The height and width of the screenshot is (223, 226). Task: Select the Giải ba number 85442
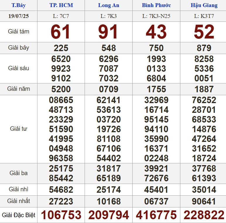coord(61,178)
